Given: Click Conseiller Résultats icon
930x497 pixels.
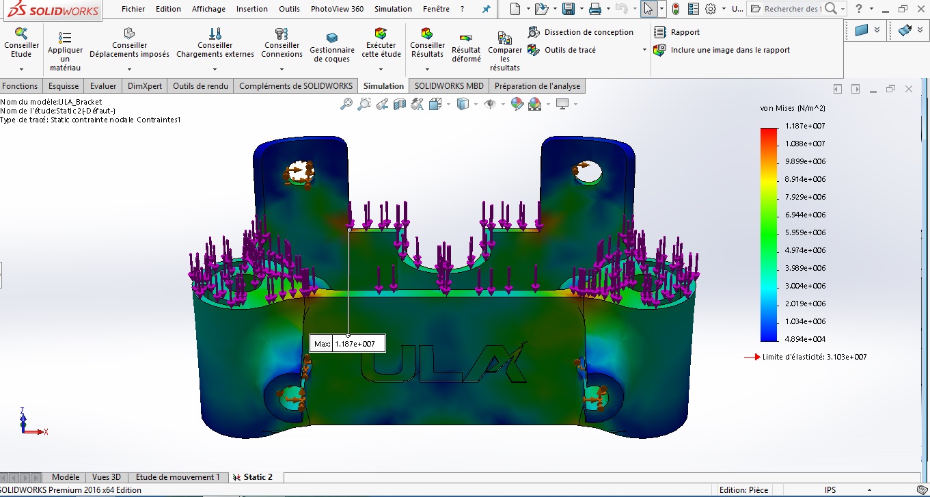Looking at the screenshot, I should (427, 33).
